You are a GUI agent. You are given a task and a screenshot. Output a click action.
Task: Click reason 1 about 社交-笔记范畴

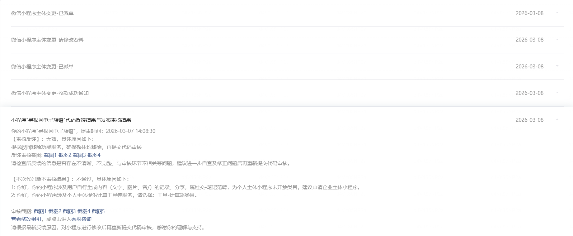186,187
